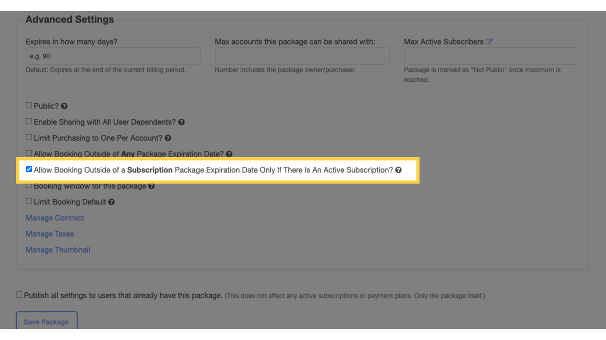View help for Limit Booking Default

(111, 202)
